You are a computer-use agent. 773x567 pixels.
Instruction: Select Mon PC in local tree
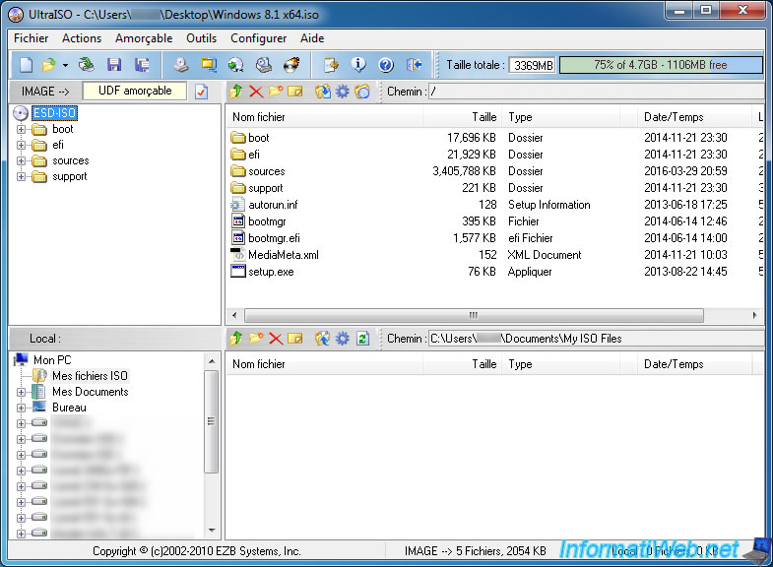52,360
